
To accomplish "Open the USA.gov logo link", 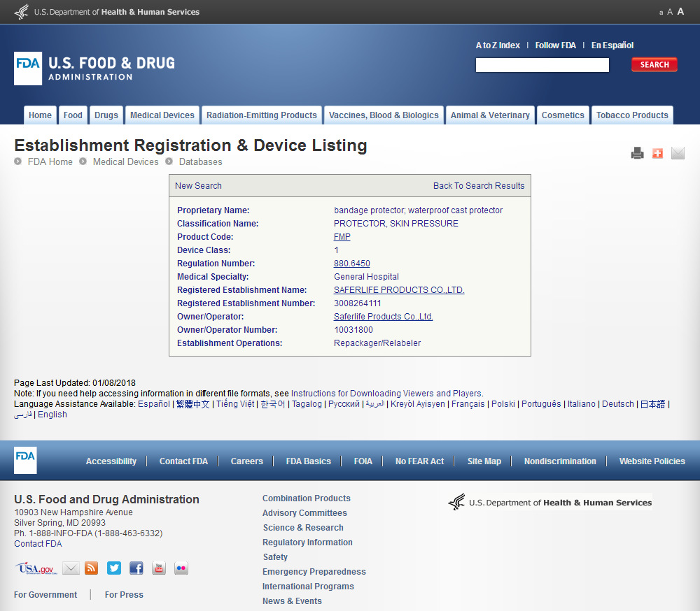I will point(36,568).
